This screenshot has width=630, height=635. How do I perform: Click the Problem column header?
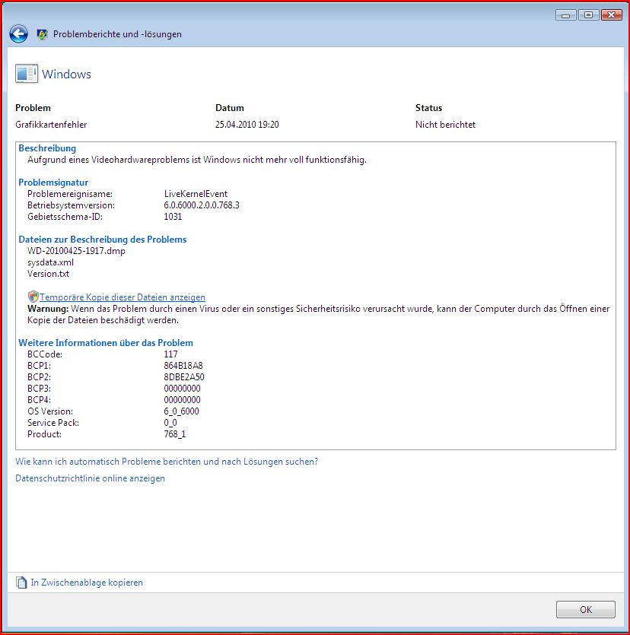(x=33, y=108)
